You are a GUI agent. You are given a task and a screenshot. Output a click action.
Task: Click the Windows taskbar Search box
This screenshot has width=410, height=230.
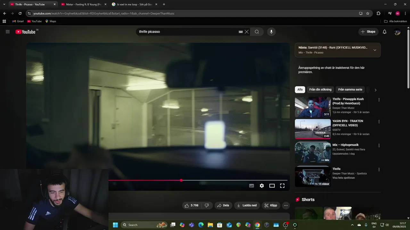pyautogui.click(x=145, y=225)
